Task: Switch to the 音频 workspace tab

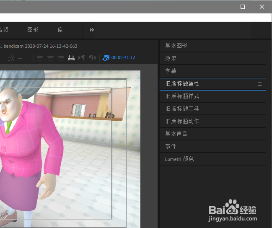Action: coord(4,30)
